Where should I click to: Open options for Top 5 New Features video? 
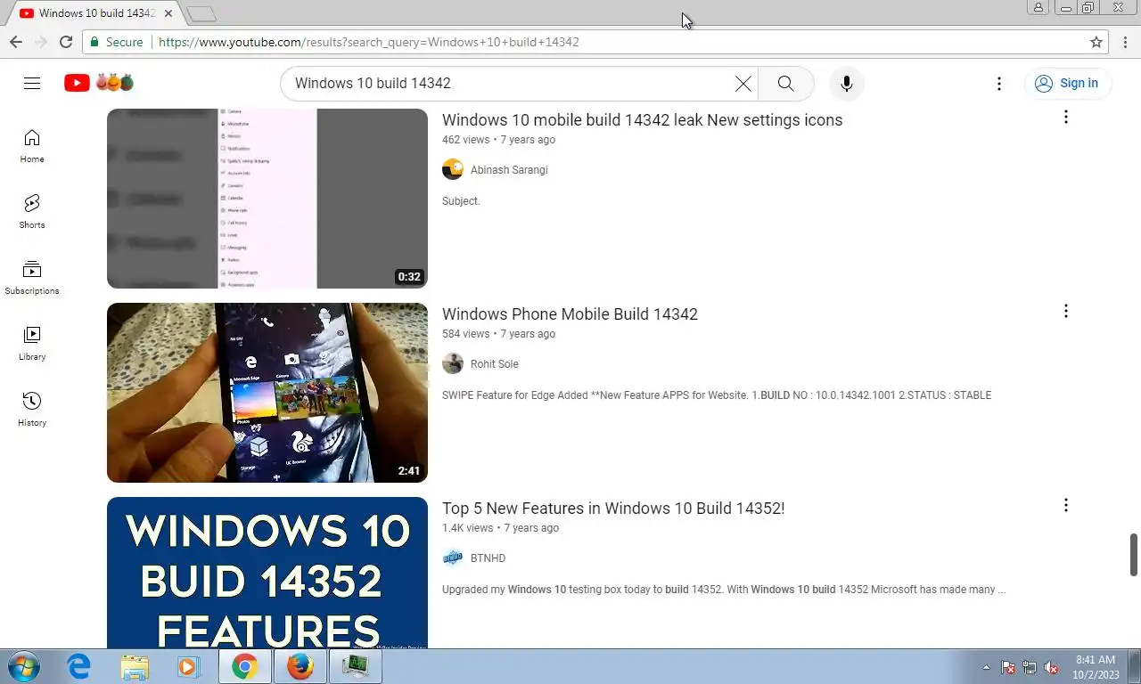point(1065,505)
